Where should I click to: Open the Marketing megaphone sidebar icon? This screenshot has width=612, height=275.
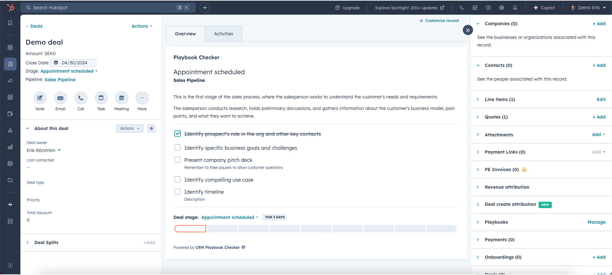[10, 81]
